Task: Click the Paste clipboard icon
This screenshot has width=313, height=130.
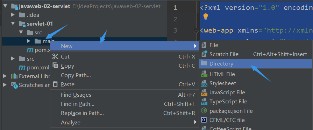Action: click(x=55, y=84)
